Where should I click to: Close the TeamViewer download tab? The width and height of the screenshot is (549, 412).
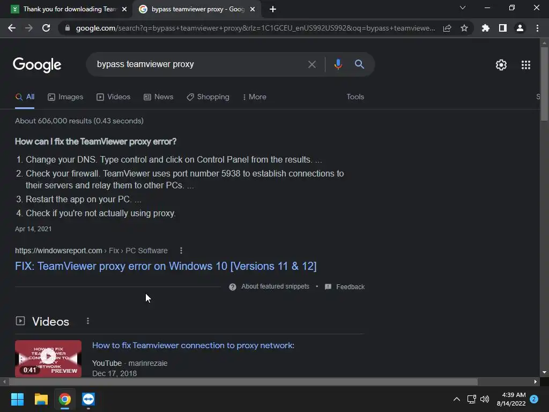click(x=124, y=10)
